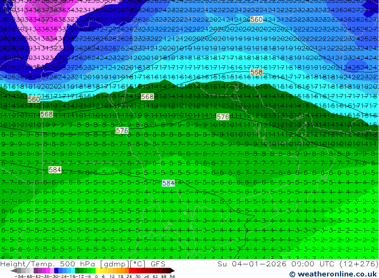379x278 pixels.
Task: Click the 576 label on the left half
Action: tap(122, 130)
